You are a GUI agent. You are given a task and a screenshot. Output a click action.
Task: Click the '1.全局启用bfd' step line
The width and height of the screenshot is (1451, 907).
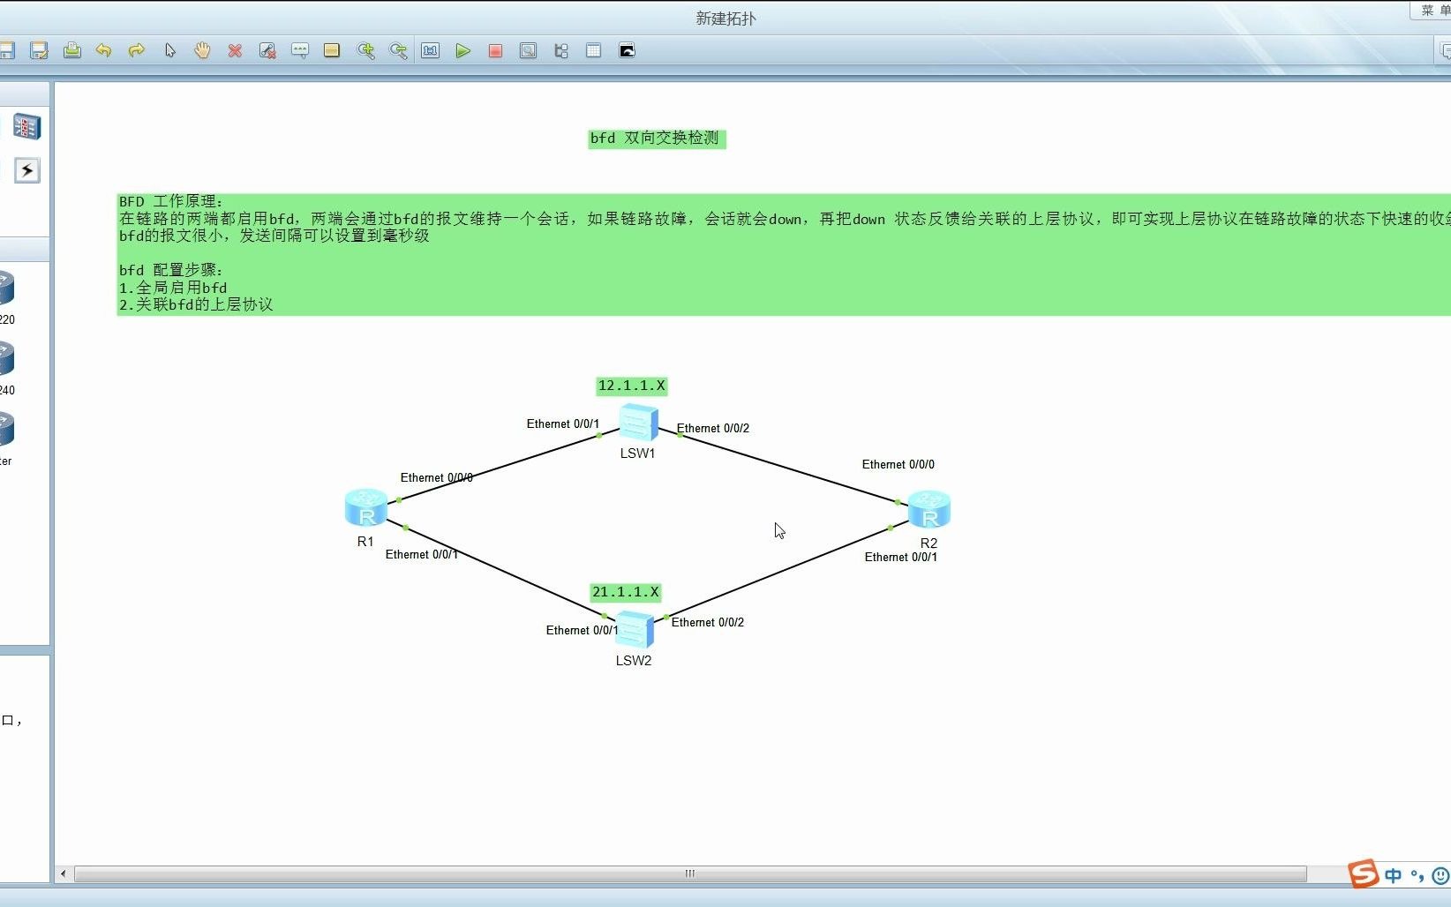coord(173,288)
